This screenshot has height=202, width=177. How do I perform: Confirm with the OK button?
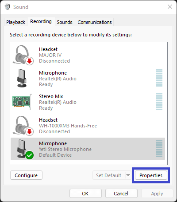[x=85, y=194]
